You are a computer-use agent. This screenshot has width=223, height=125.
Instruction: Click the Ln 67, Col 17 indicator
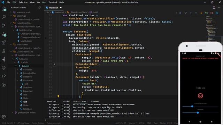pyautogui.click(x=120, y=123)
